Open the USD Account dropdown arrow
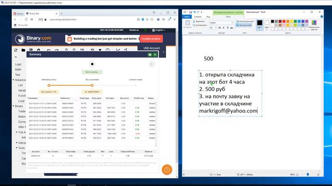Viewport: 332px width, 186px height. 163,52
